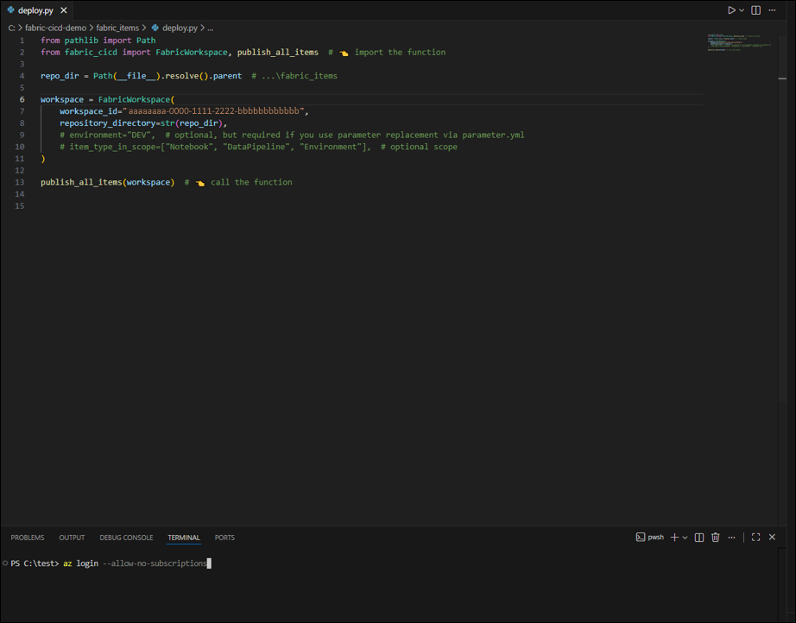This screenshot has width=796, height=623.
Task: Run the Python file with play icon
Action: [731, 10]
